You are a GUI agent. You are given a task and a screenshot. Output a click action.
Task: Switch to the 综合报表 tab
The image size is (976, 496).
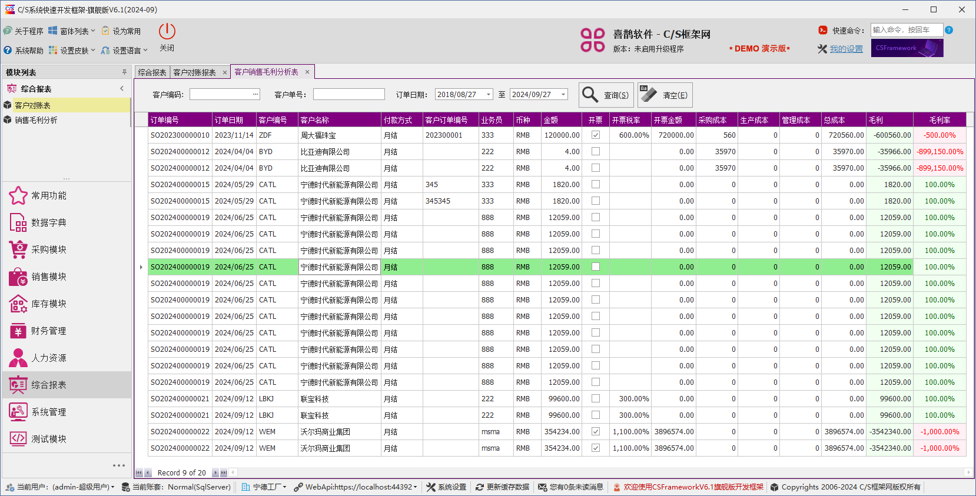tap(152, 72)
